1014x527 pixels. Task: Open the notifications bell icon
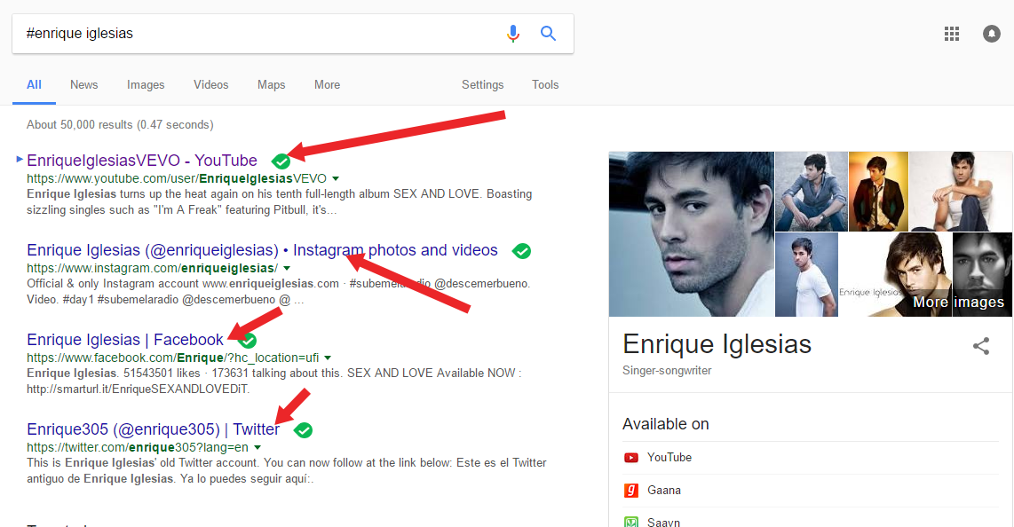click(992, 34)
